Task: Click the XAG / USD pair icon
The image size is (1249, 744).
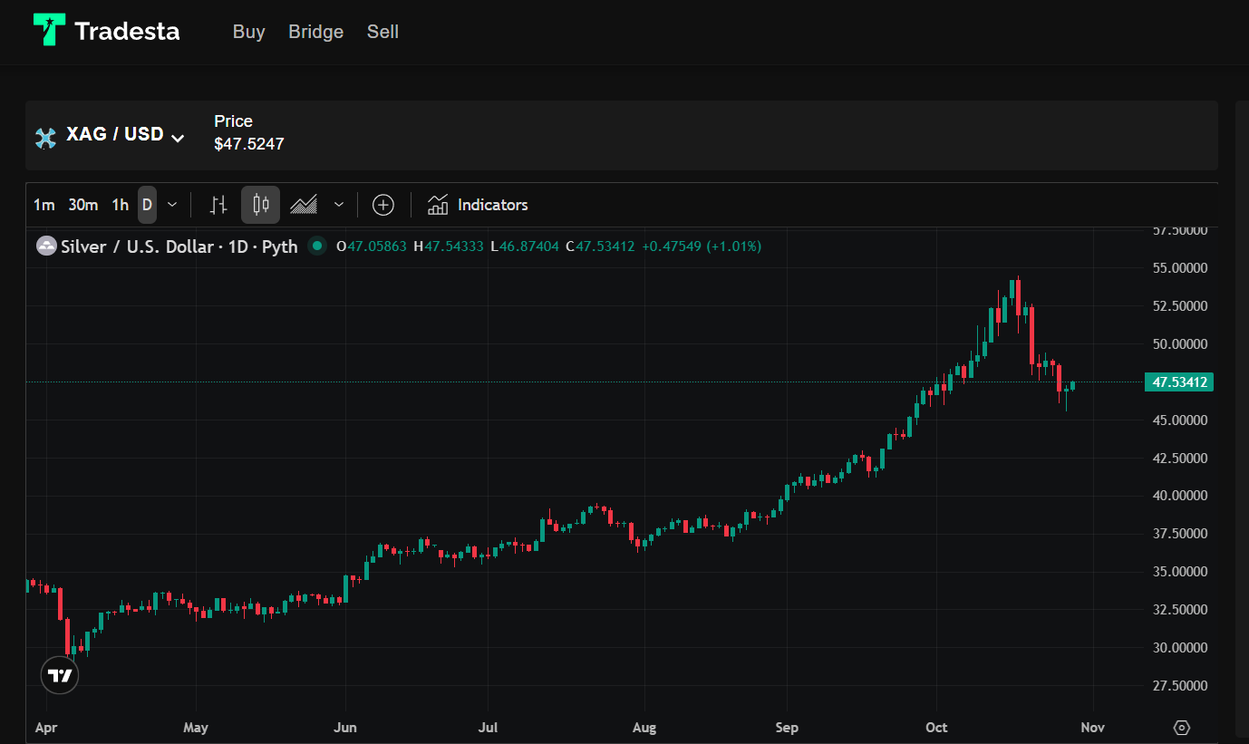Action: 45,138
